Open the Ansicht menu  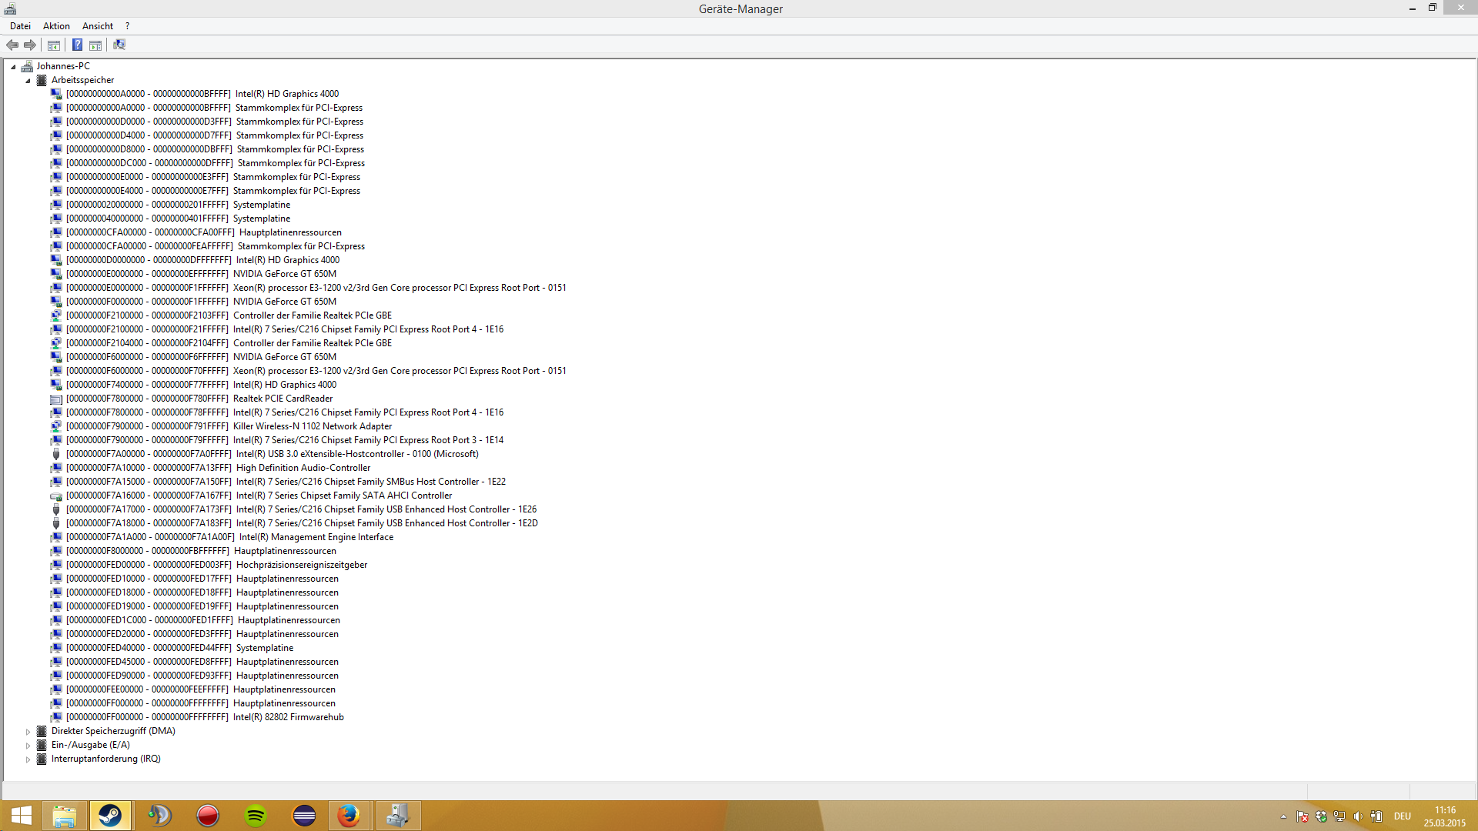point(98,26)
